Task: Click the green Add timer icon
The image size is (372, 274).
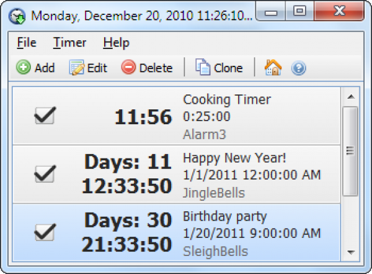Action: click(24, 68)
